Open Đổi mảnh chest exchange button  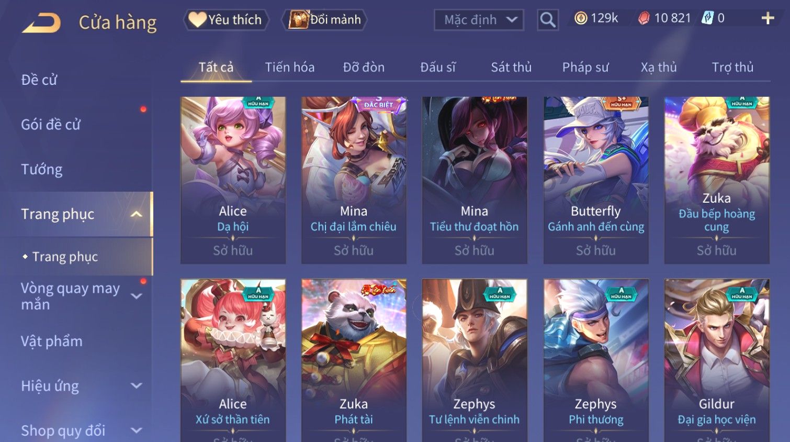pyautogui.click(x=324, y=20)
